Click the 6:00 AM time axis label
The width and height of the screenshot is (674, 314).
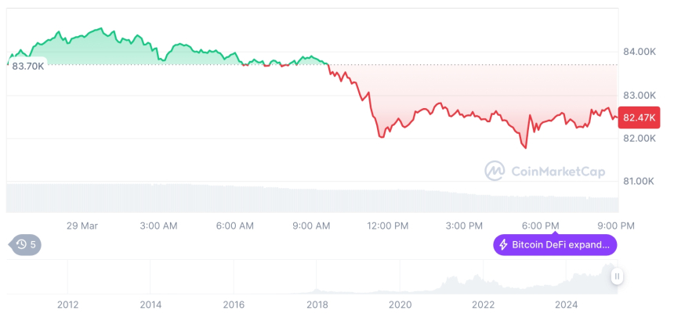point(235,226)
